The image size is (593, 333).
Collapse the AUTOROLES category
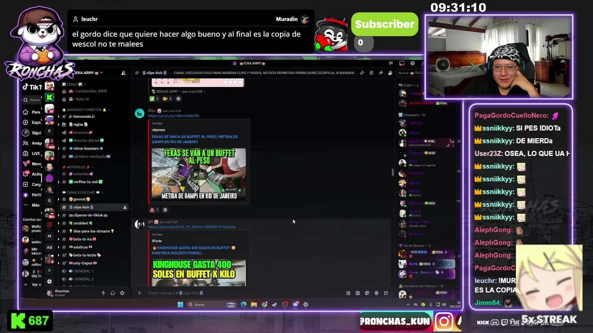(x=77, y=167)
